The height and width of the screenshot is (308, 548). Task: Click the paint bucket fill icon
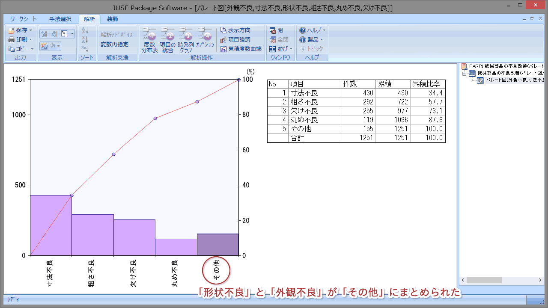[53, 45]
